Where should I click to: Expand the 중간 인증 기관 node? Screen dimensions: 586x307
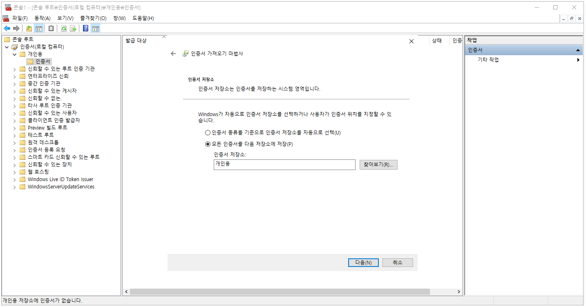[x=15, y=84]
